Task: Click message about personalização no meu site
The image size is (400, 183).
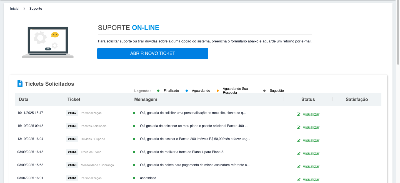Action: [193, 113]
